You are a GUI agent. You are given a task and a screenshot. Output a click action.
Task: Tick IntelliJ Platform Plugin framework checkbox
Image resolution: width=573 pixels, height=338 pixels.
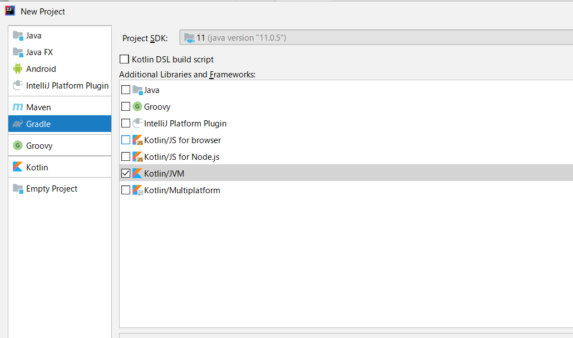point(126,123)
